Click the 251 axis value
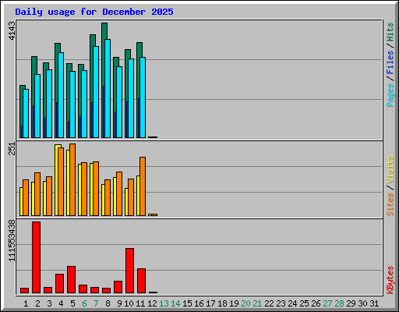 click(12, 149)
